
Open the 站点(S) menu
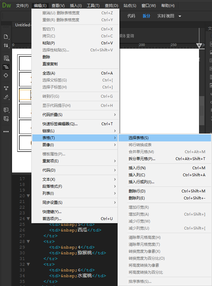pyautogui.click(x=130, y=6)
